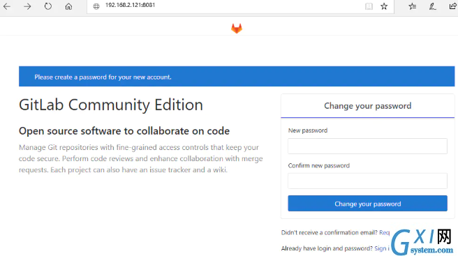Image resolution: width=458 pixels, height=256 pixels.
Task: Go back using the browser back arrow
Action: click(x=7, y=6)
